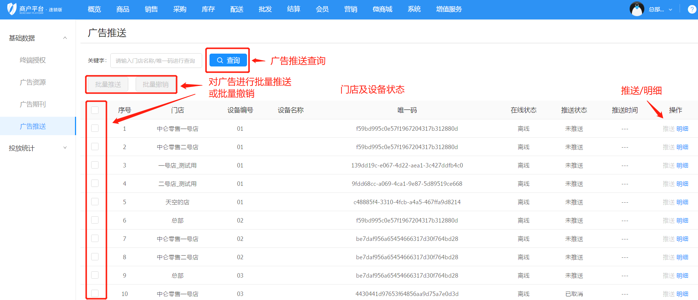Open the 增值服务 menu item
This screenshot has height=300, width=698.
click(x=449, y=9)
